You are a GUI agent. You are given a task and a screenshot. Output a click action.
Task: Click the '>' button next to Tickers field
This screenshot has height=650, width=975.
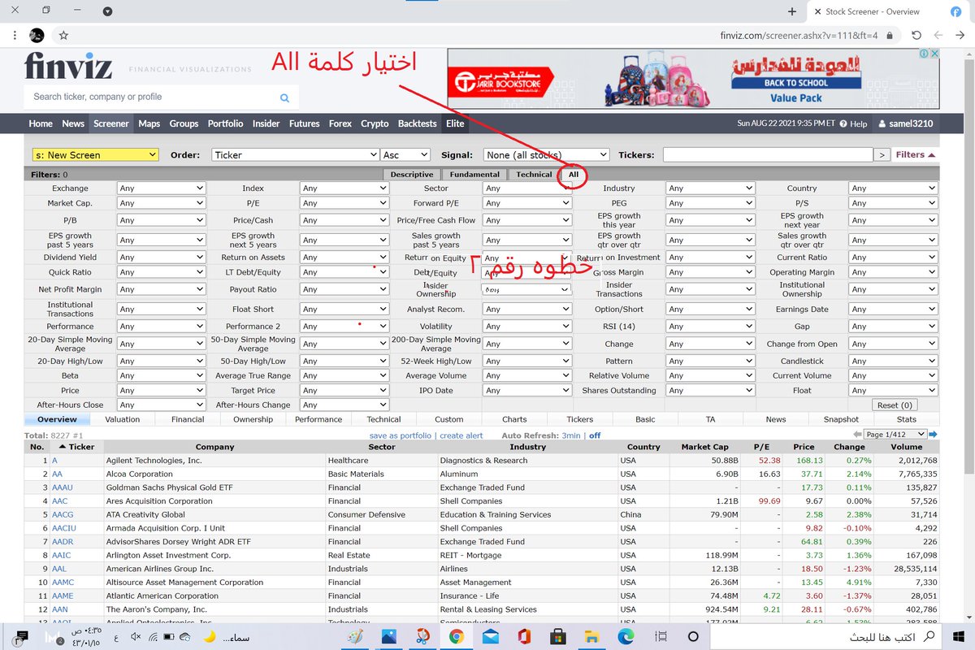click(x=881, y=154)
